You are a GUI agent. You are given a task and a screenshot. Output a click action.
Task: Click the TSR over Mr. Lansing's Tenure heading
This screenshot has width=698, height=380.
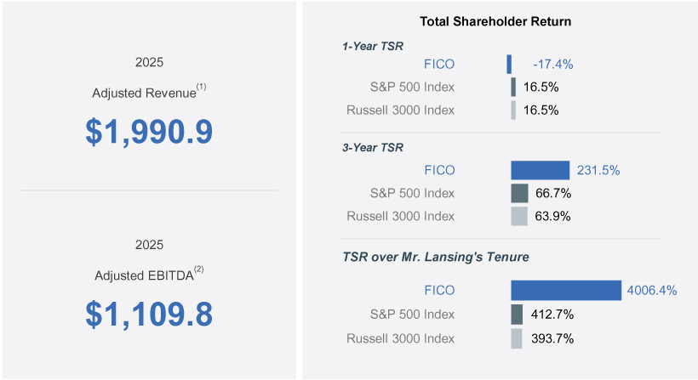click(x=436, y=257)
